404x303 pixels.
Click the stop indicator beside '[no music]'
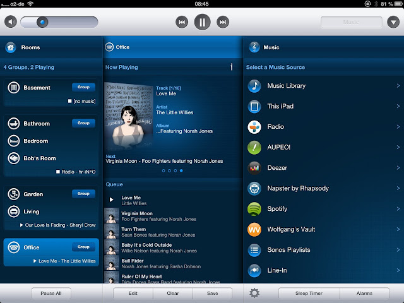point(69,101)
